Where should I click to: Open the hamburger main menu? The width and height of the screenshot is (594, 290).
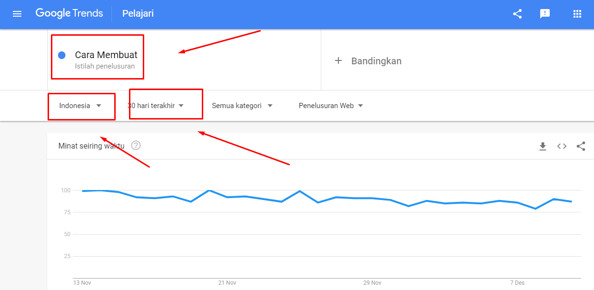[17, 14]
